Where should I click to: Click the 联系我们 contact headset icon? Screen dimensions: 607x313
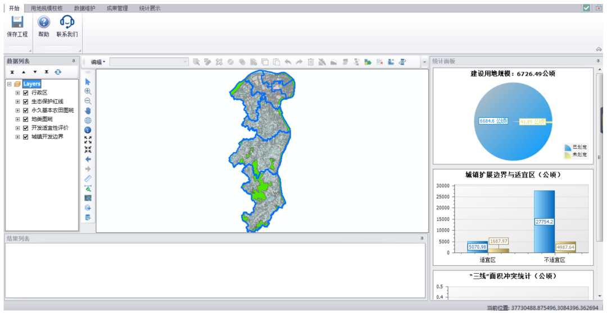pyautogui.click(x=67, y=22)
